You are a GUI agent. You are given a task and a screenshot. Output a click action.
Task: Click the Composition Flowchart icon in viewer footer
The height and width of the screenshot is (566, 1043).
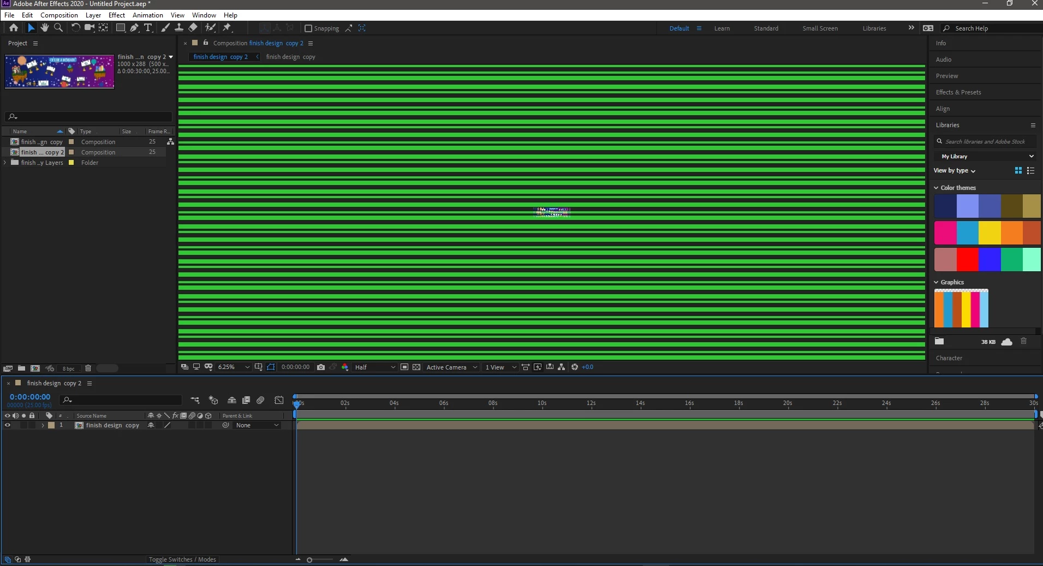pos(561,367)
